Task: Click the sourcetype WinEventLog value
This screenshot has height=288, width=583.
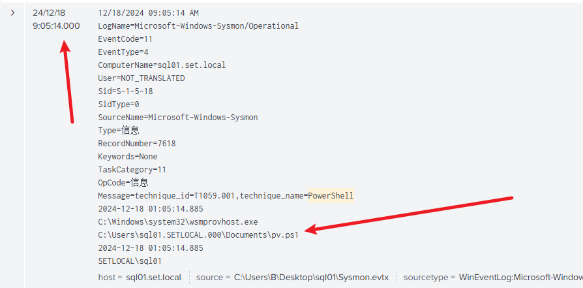Action: pos(521,278)
